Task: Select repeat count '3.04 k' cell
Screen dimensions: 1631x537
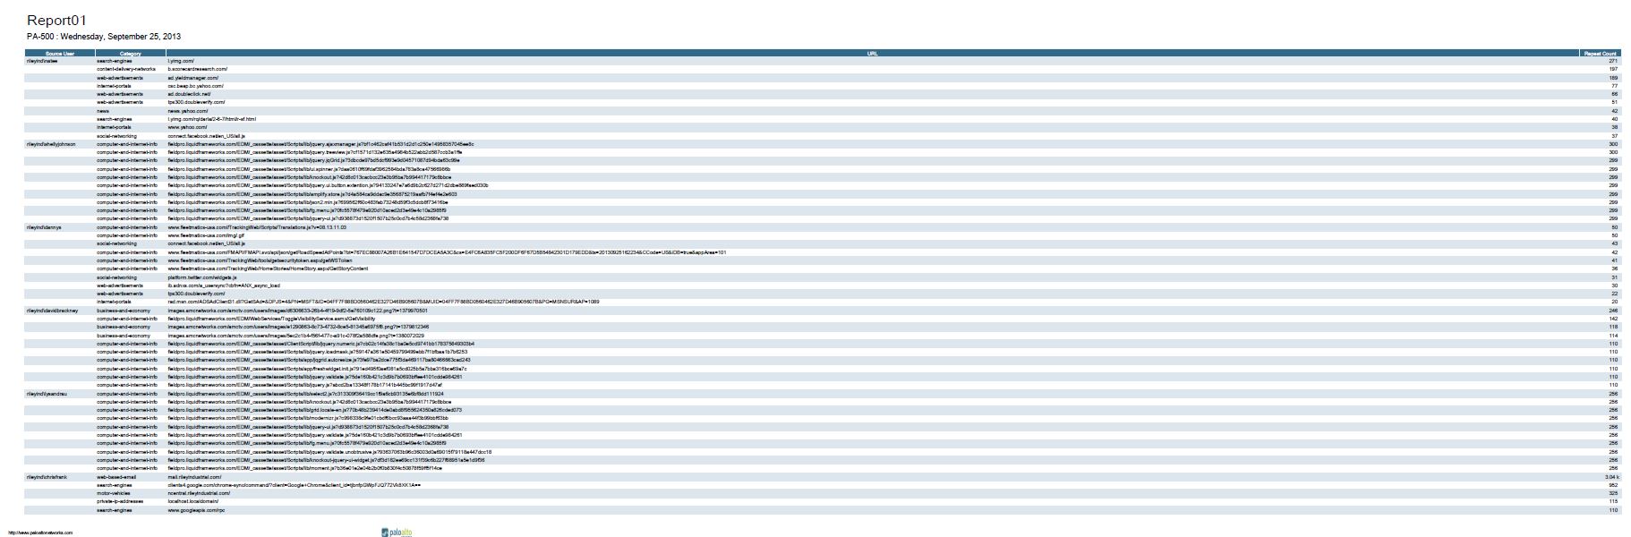Action: (1611, 477)
